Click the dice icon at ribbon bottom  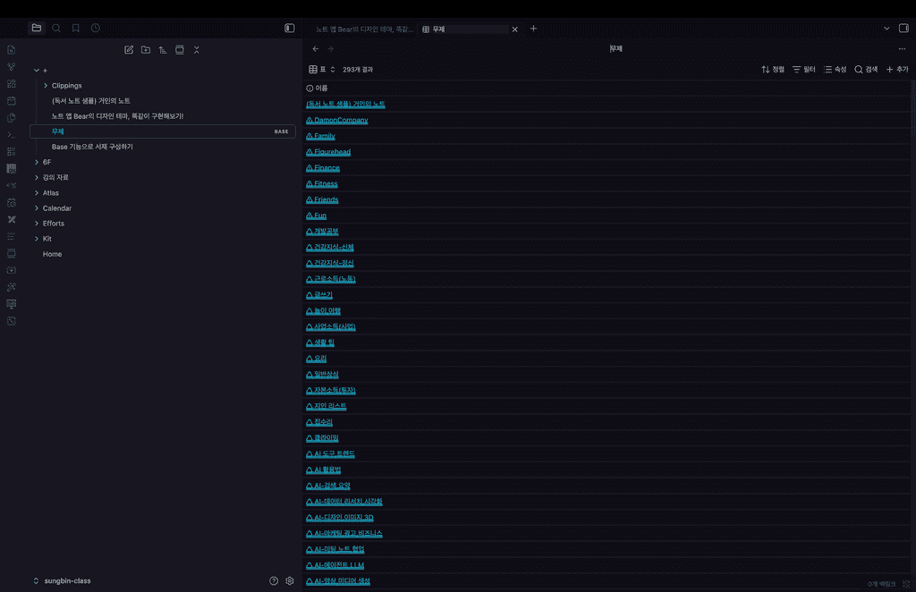click(x=11, y=320)
